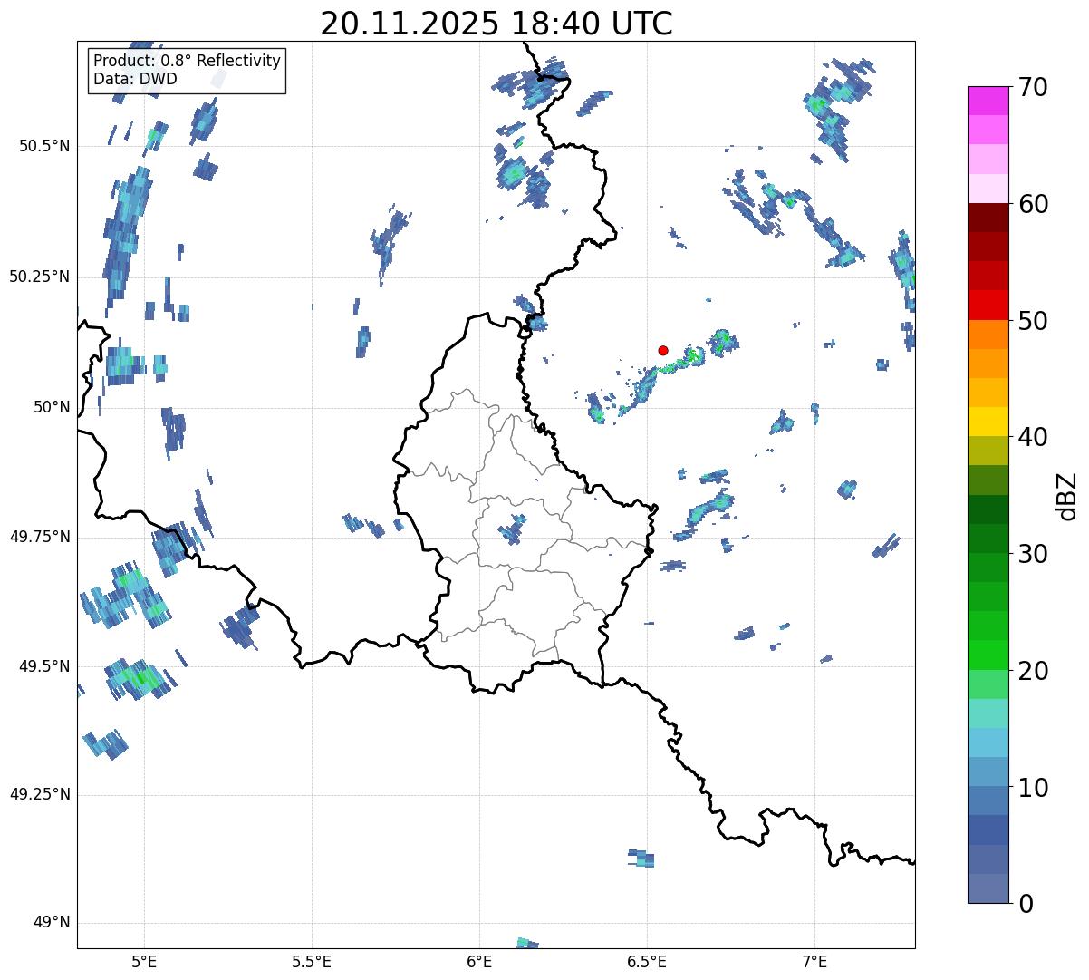Screen dimensions: 1089x980
Task: Click the longitude label 6°E
Action: pos(479,962)
